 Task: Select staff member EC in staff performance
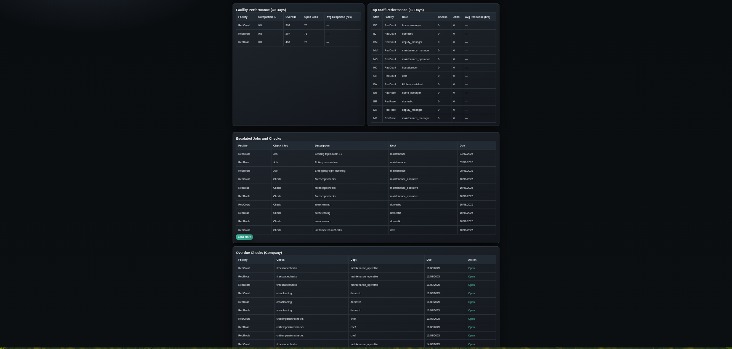375,25
